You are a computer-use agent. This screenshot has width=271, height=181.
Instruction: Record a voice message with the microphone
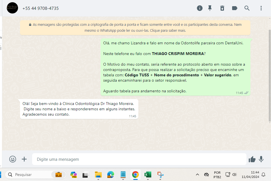(x=261, y=159)
